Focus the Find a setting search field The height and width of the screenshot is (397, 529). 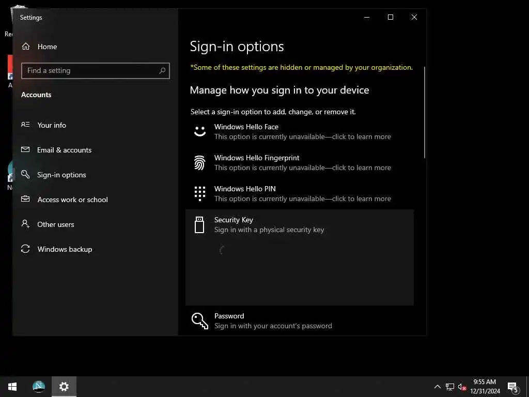pyautogui.click(x=96, y=70)
